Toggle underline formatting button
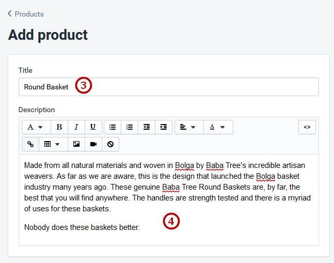The height and width of the screenshot is (263, 334). [93, 127]
